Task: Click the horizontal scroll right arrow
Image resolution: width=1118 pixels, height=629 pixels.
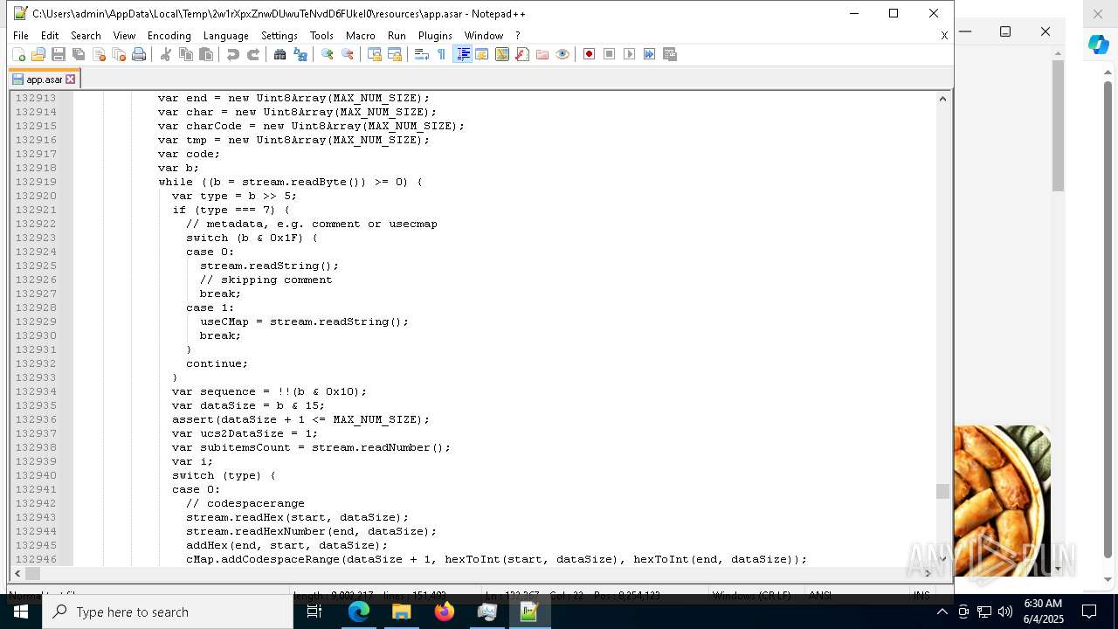Action: [x=929, y=573]
